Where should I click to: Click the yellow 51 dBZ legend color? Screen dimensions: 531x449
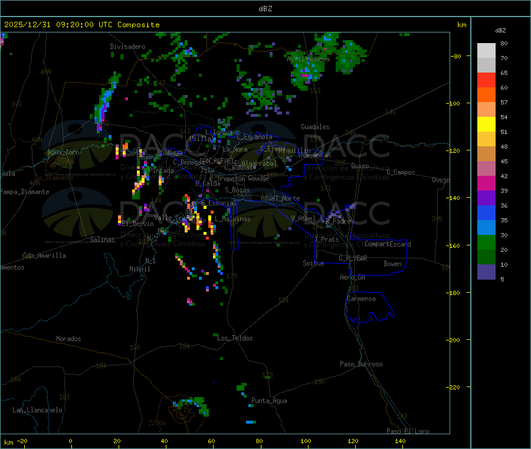click(486, 124)
